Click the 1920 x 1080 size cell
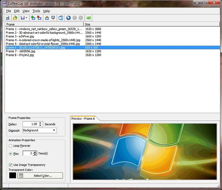The width and height of the screenshot is (222, 190). [x=93, y=29]
